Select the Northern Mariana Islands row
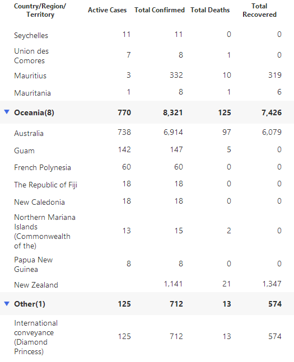This screenshot has height=362, width=294. point(147,231)
